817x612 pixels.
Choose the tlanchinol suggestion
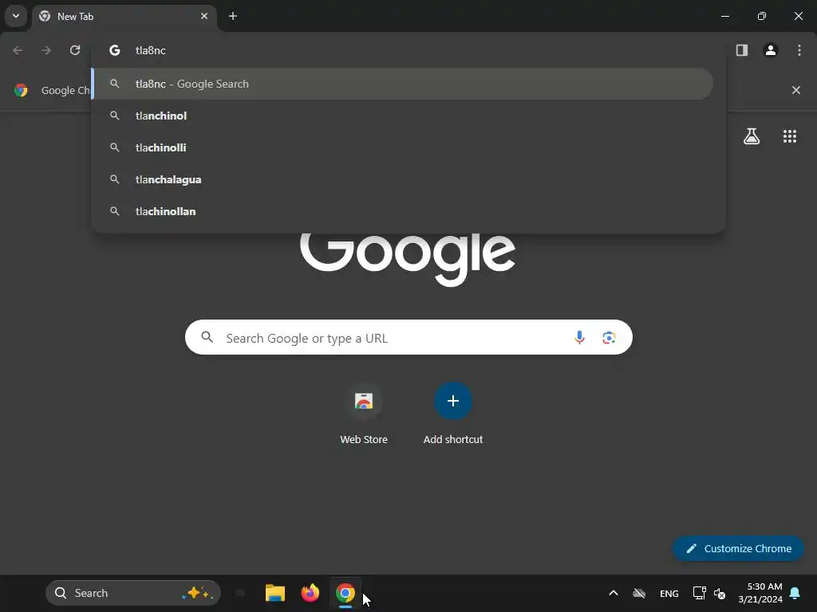click(x=402, y=116)
